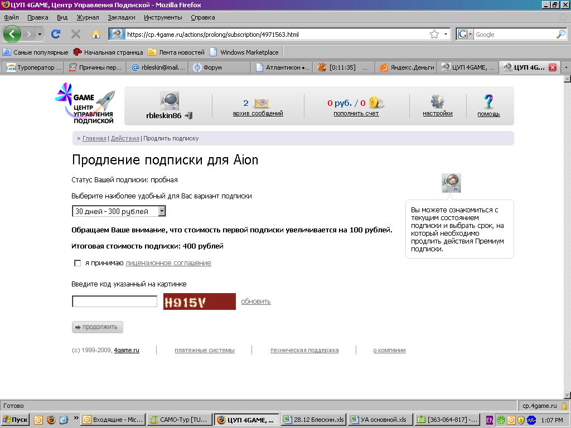Click the обновить captcha refresh link
Viewport: 571px width, 428px height.
coord(255,301)
